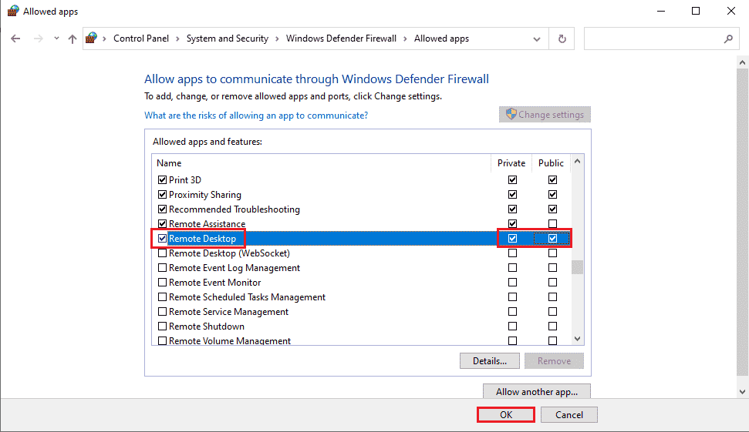Click the firewall icon in address bar
The width and height of the screenshot is (749, 432).
(x=91, y=39)
